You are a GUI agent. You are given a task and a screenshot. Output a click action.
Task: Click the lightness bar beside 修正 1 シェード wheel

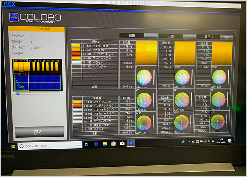[x=227, y=121]
